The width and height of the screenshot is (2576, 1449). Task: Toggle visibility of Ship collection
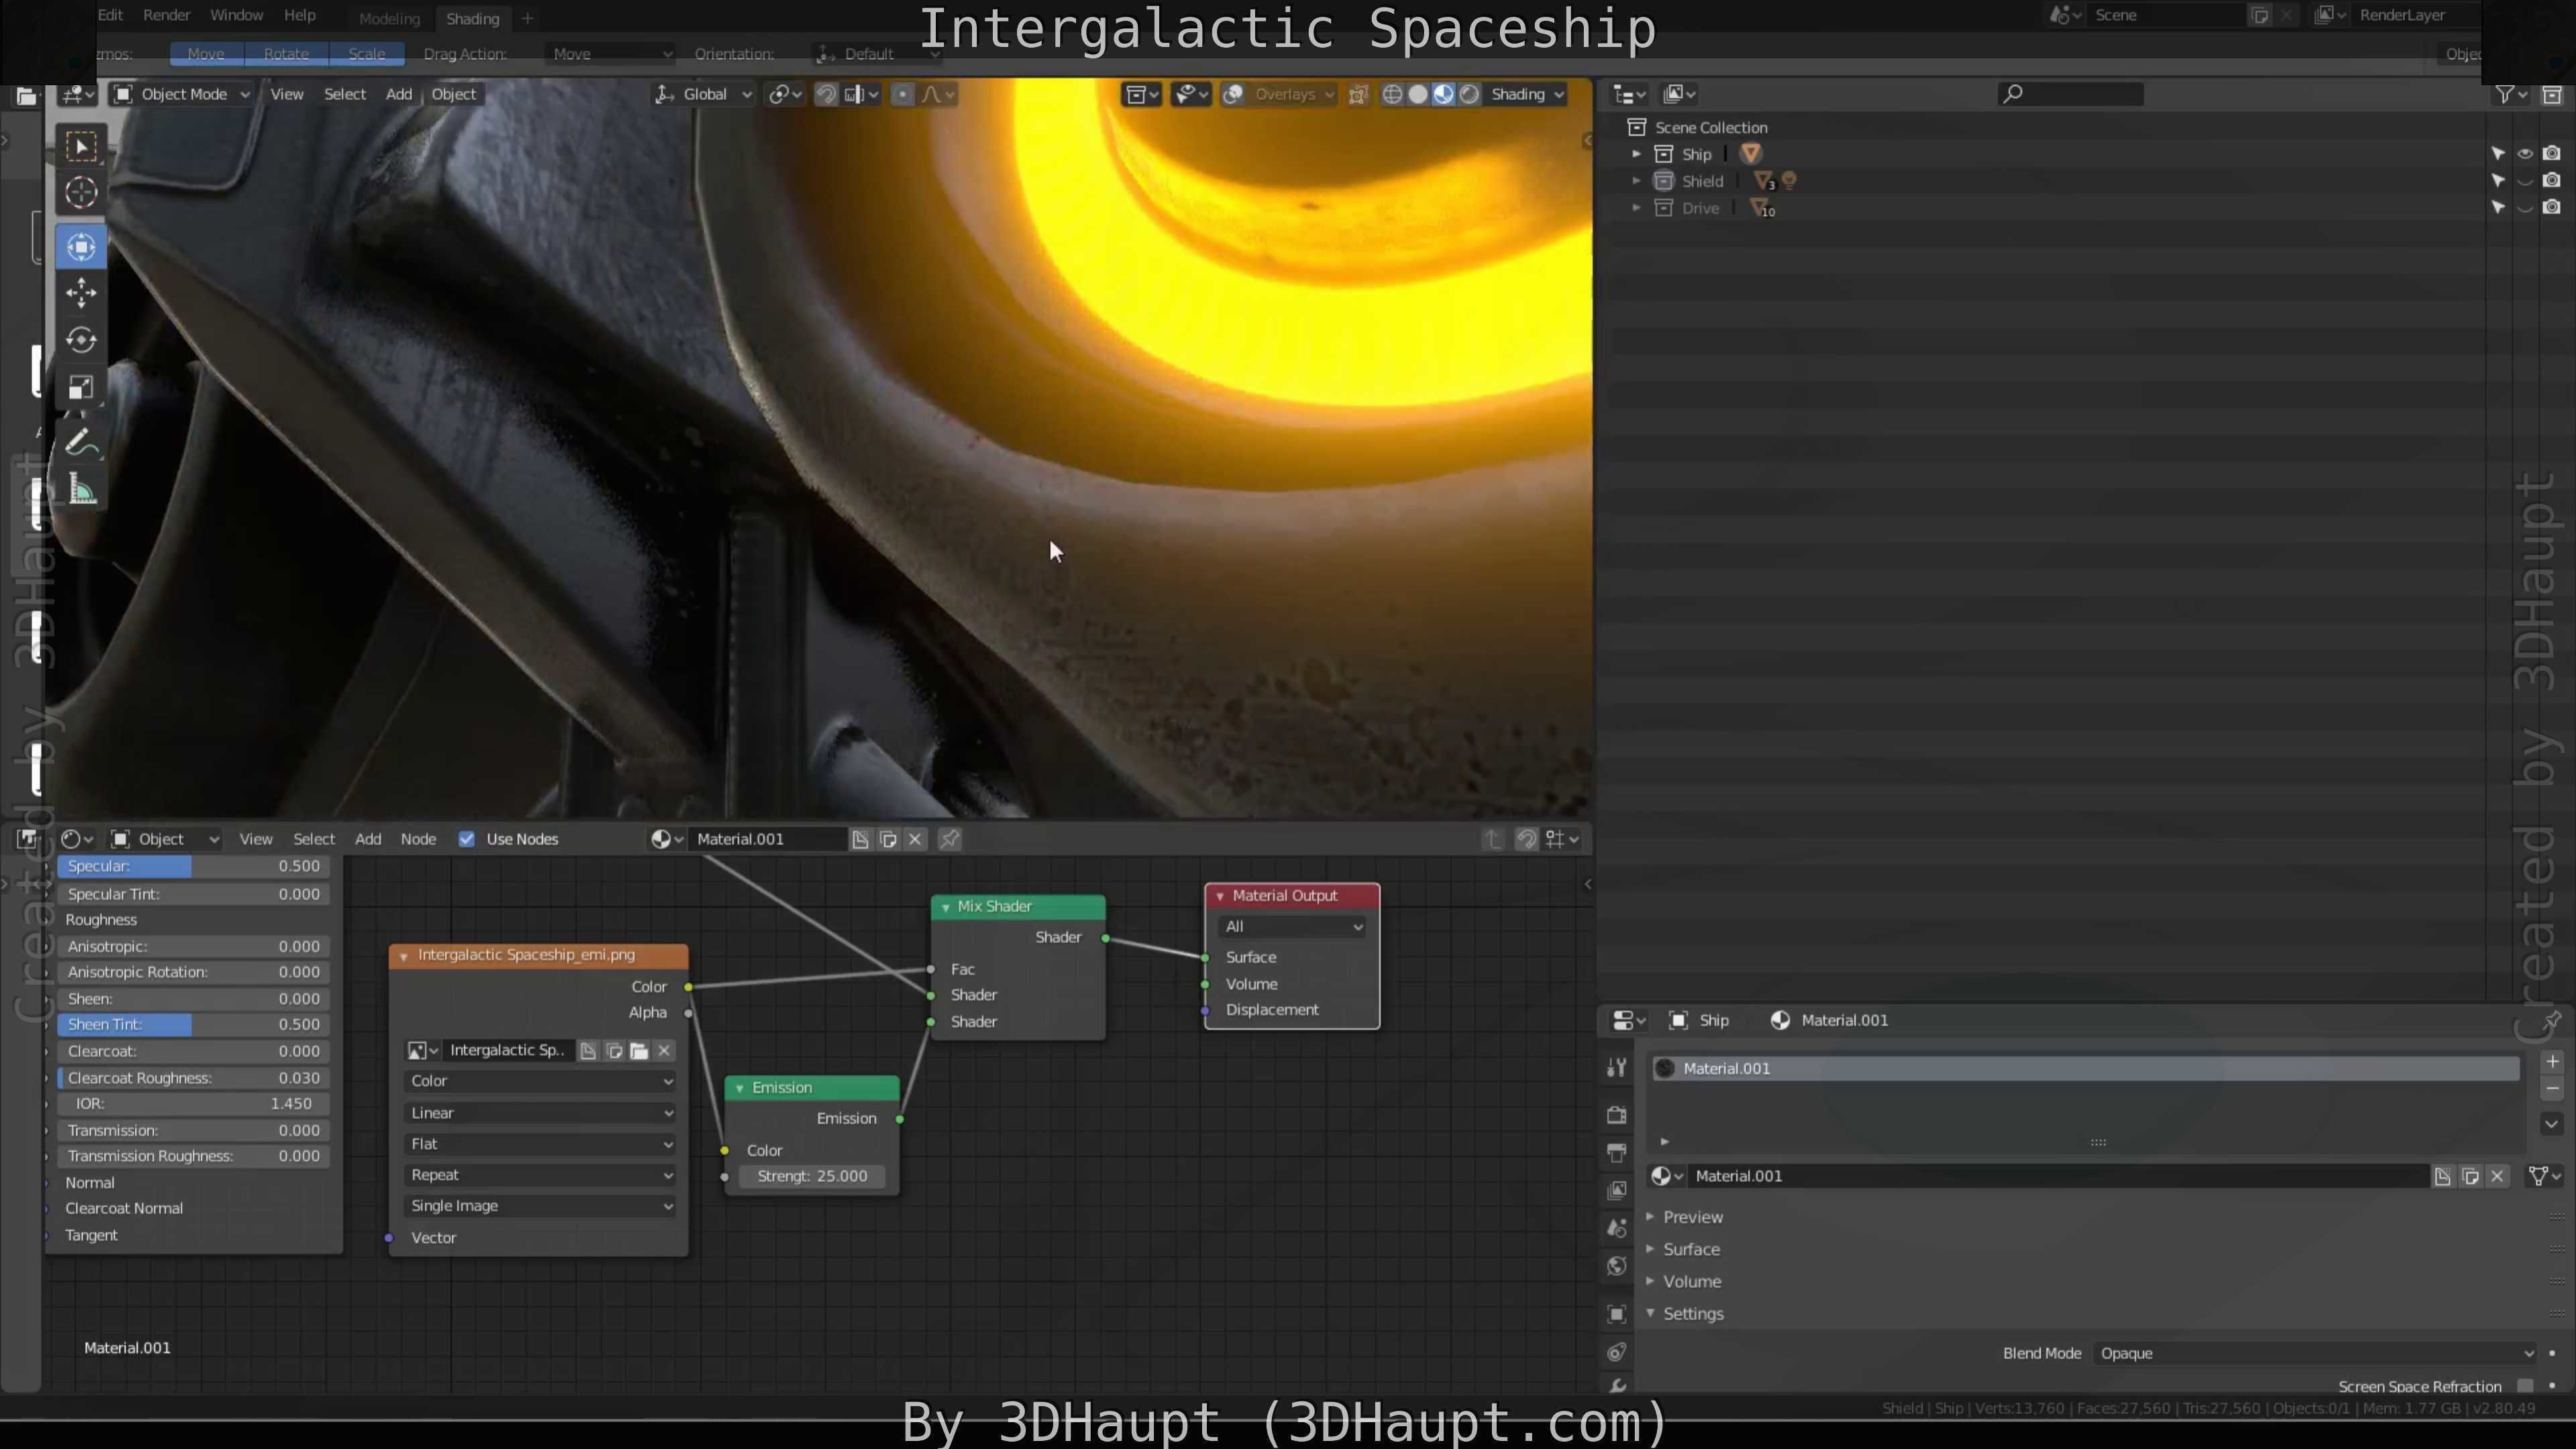pyautogui.click(x=2524, y=154)
